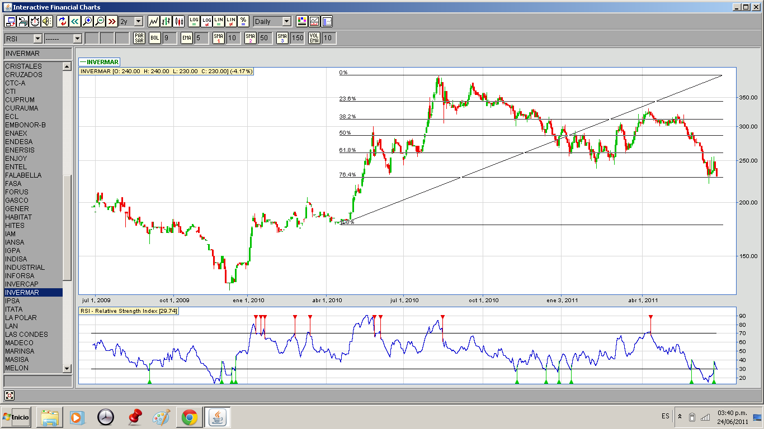Click the refresh chart arrows icon
Image resolution: width=764 pixels, height=429 pixels.
62,21
